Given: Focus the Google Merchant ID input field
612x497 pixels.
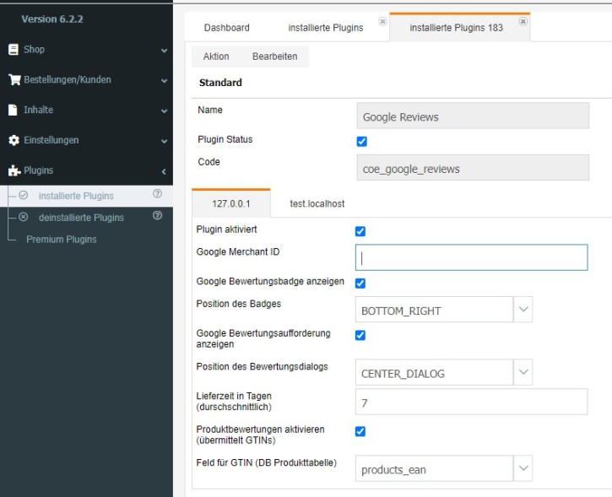Looking at the screenshot, I should (472, 257).
